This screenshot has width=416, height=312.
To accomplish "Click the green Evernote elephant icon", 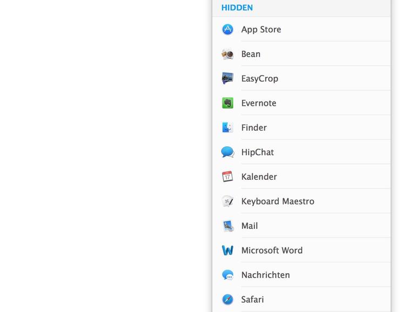I will (x=227, y=103).
